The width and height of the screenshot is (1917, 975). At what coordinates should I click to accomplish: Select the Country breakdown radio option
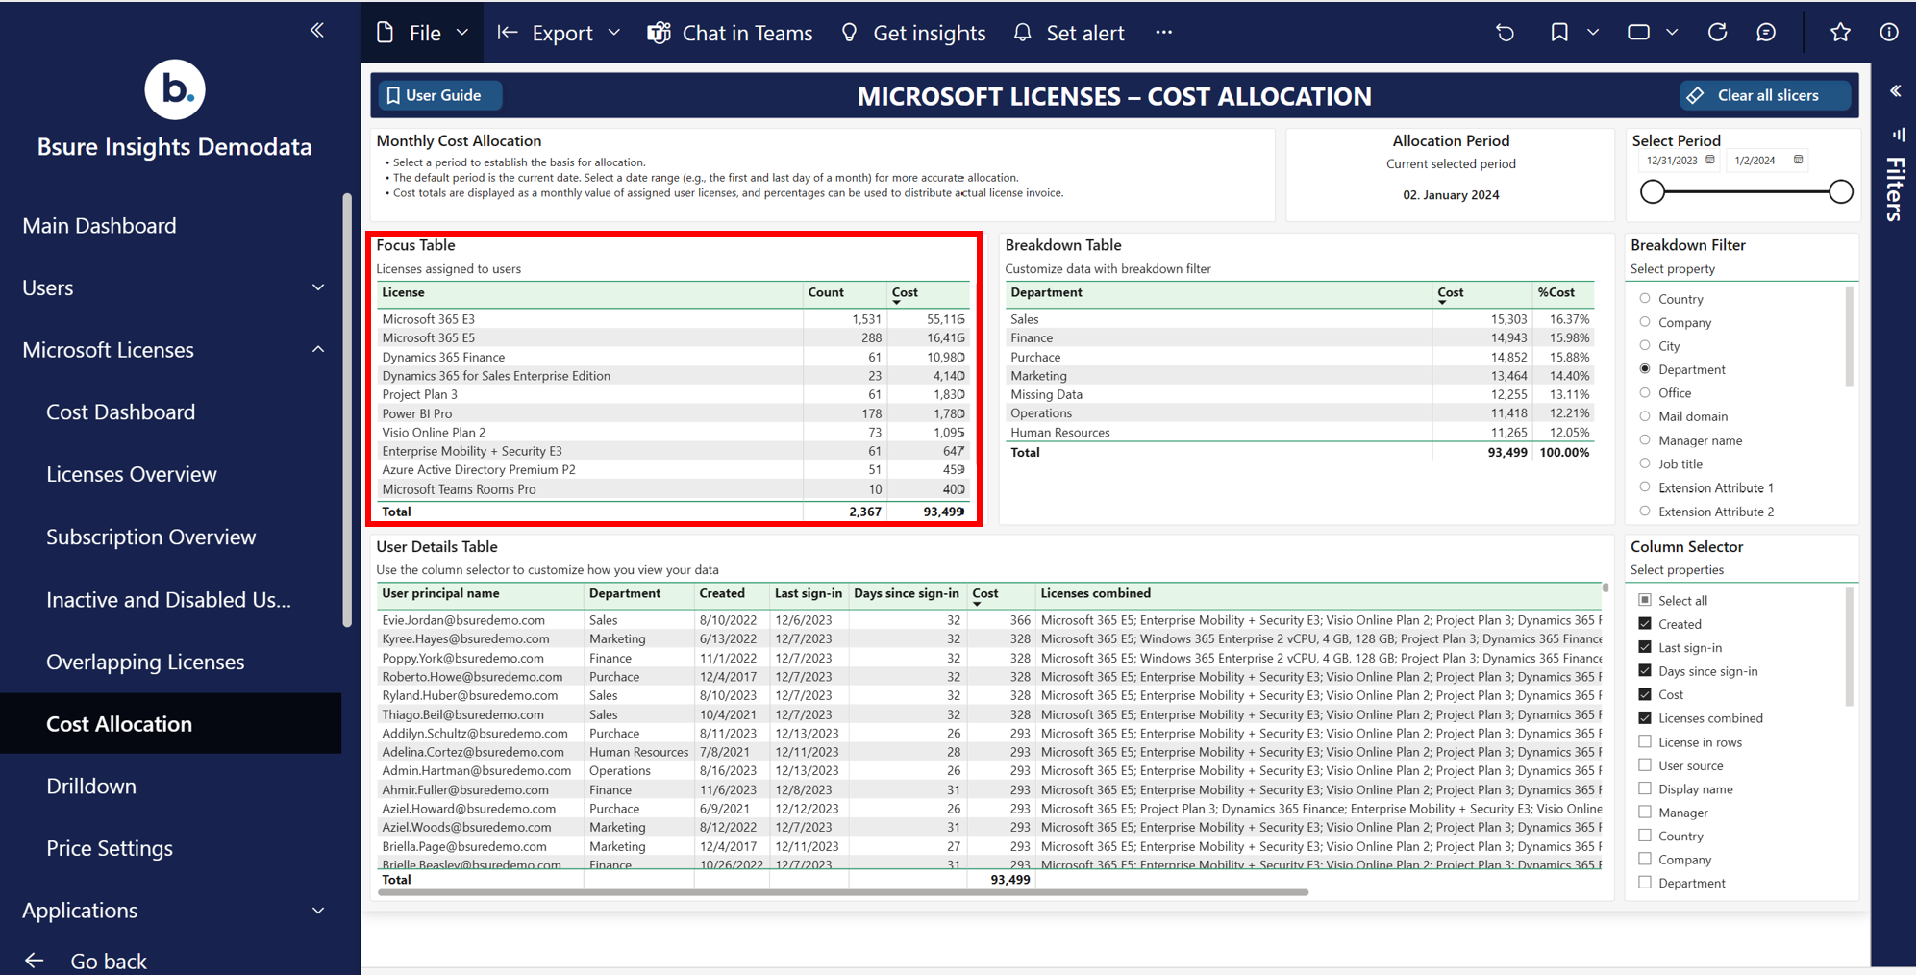(1645, 299)
